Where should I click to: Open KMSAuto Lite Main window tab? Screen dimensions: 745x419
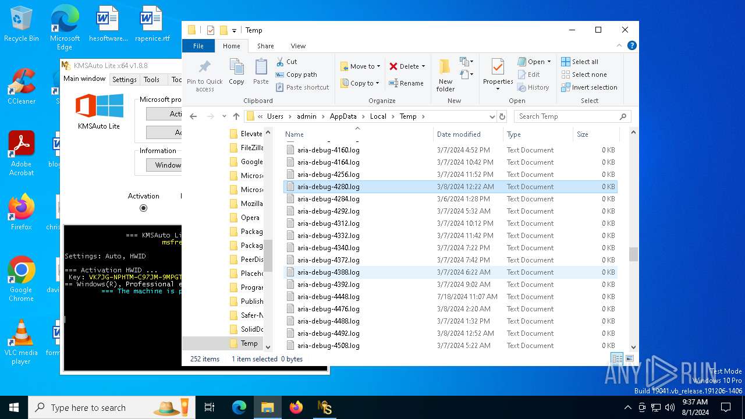click(x=84, y=79)
